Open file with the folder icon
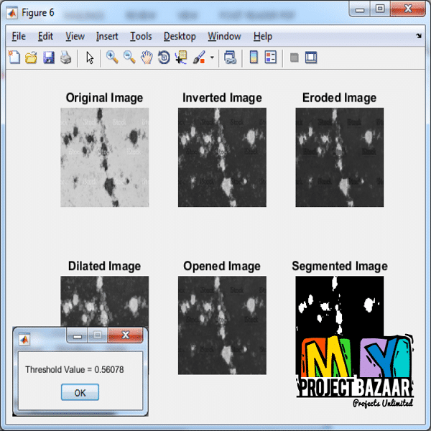Screen dimensions: 431x431 click(x=31, y=57)
